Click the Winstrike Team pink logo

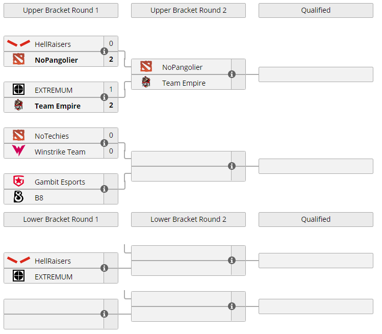pos(18,151)
